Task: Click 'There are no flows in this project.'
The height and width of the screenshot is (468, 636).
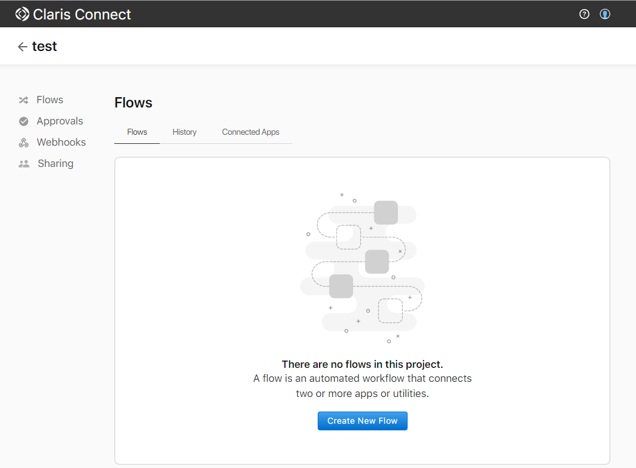Action: pos(362,364)
